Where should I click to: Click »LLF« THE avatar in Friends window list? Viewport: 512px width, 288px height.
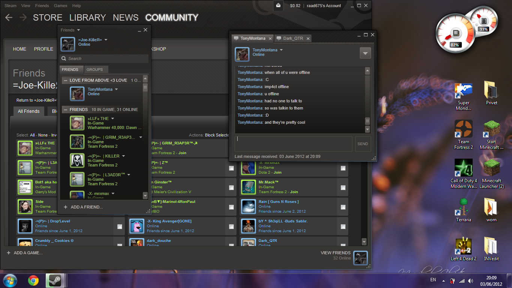(77, 123)
